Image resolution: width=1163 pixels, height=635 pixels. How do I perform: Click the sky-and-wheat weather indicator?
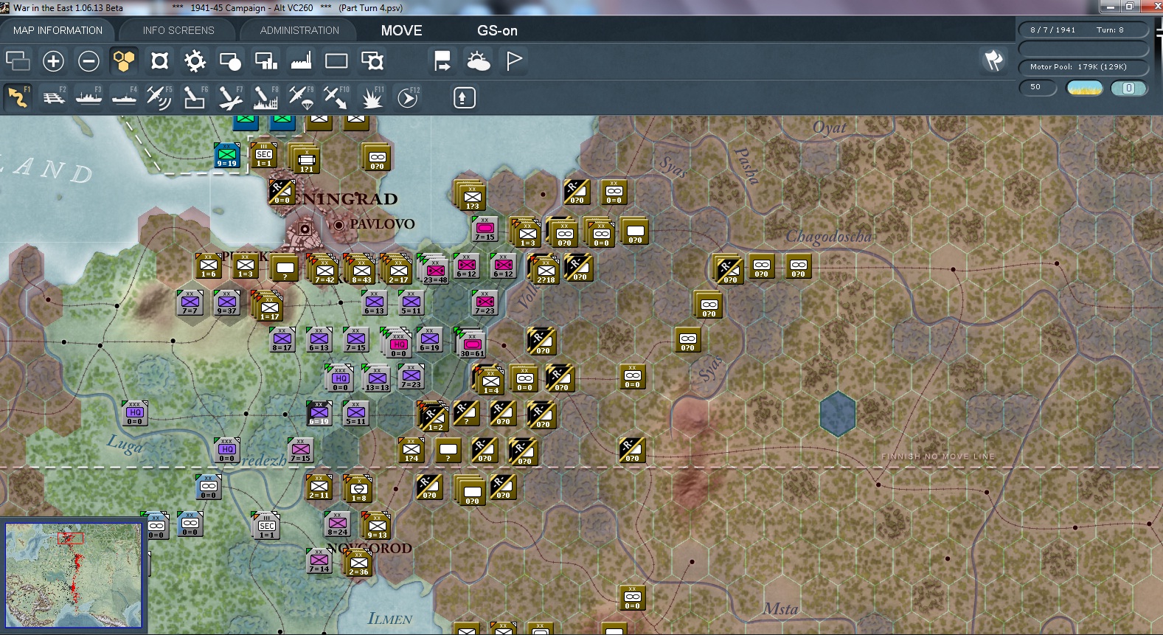(1085, 88)
